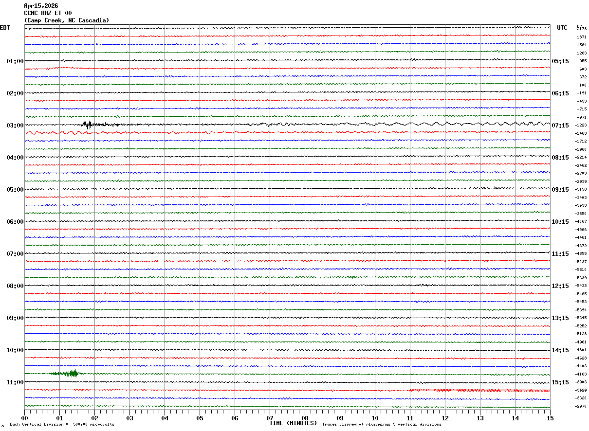Select the 06:00 EDT hour label

[x=15, y=222]
